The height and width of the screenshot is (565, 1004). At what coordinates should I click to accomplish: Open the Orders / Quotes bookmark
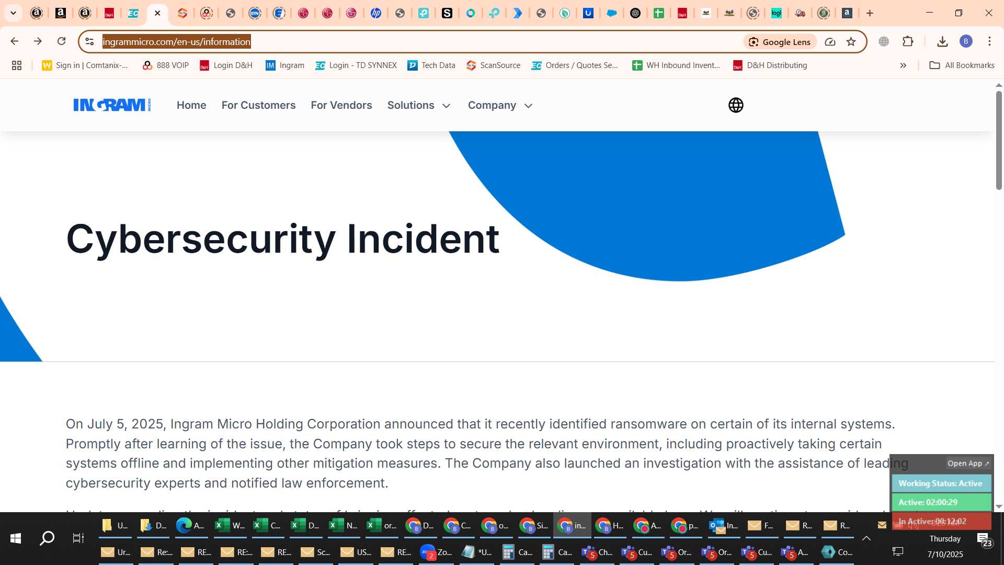click(x=574, y=65)
